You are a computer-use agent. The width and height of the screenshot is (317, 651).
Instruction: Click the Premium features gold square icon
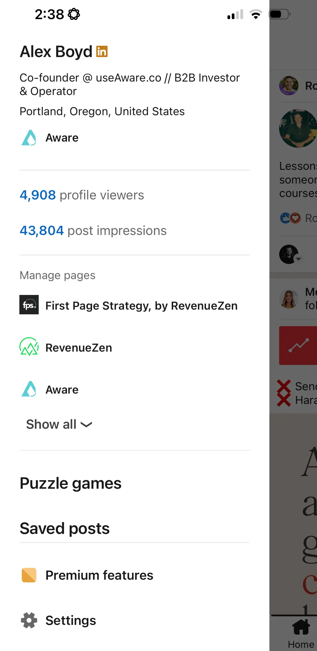click(29, 575)
